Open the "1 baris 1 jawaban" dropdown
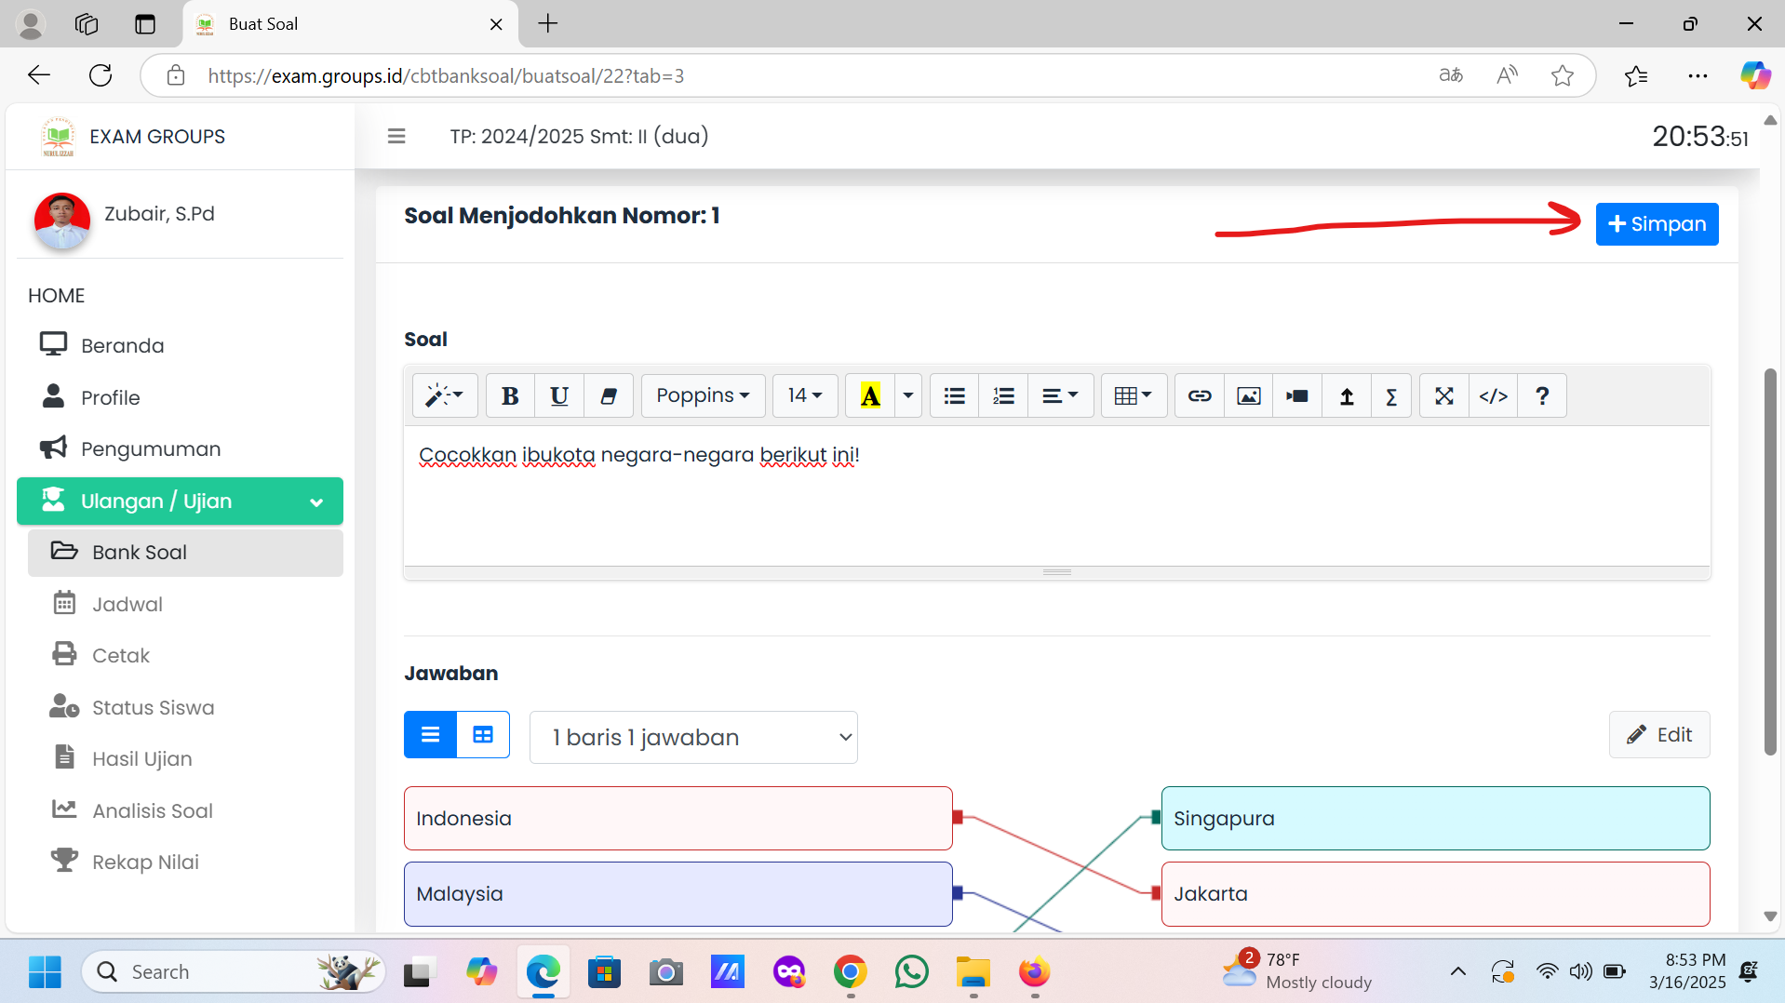Viewport: 1785px width, 1003px height. coord(693,738)
